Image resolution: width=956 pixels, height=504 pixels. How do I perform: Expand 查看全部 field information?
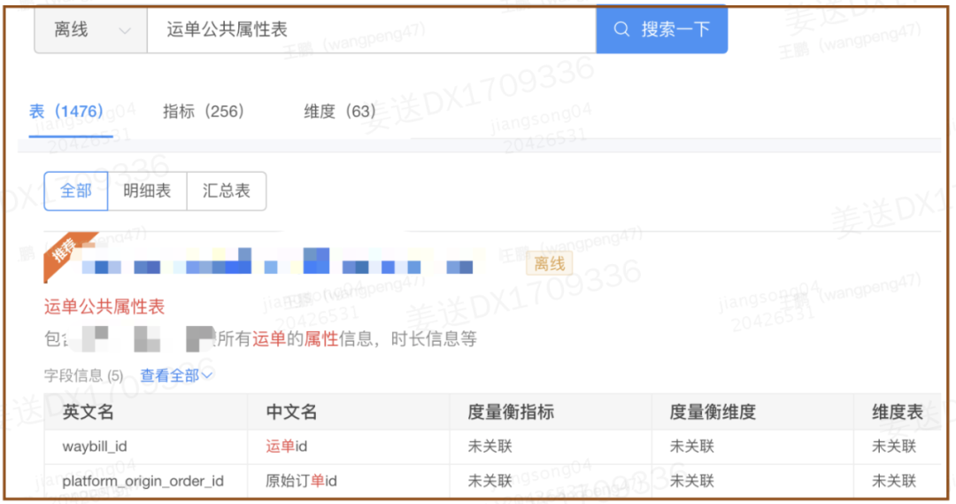pos(176,376)
